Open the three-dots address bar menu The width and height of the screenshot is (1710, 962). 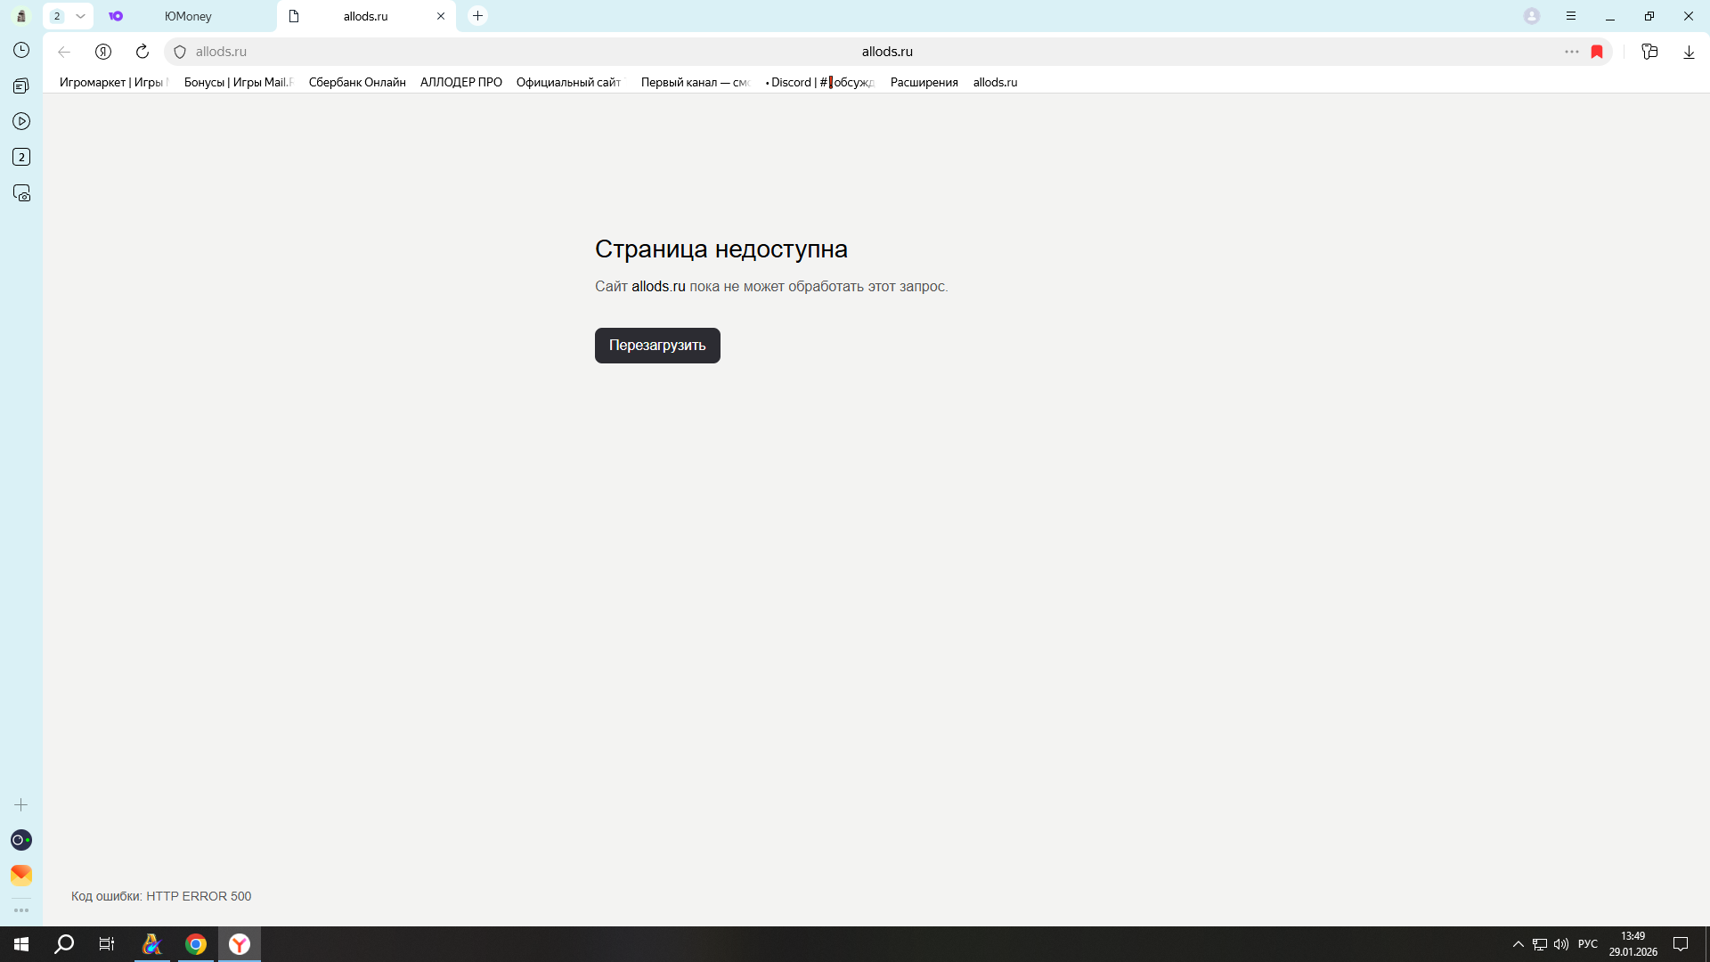pos(1572,52)
